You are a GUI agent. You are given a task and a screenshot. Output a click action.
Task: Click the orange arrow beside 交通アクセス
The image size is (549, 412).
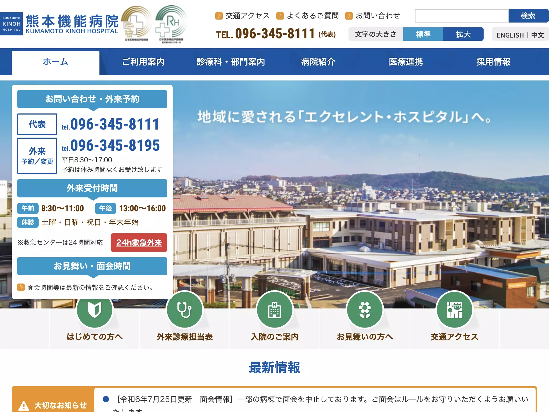pos(219,16)
